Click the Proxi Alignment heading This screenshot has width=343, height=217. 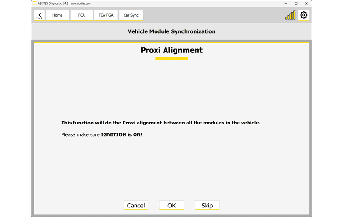point(171,50)
